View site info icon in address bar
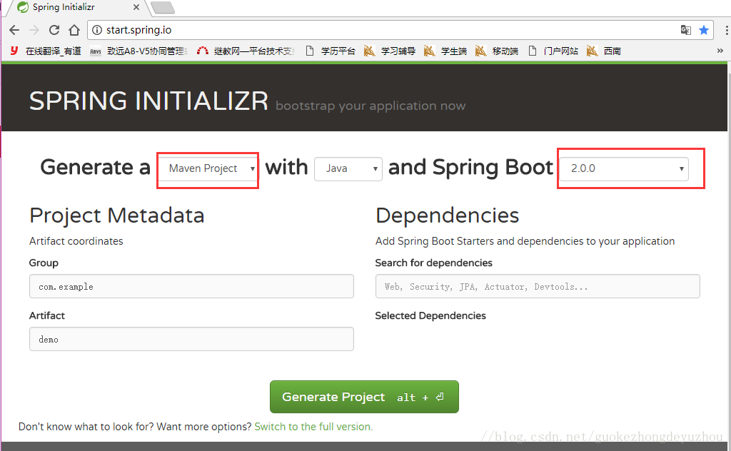Viewport: 731px width, 451px height. click(96, 30)
